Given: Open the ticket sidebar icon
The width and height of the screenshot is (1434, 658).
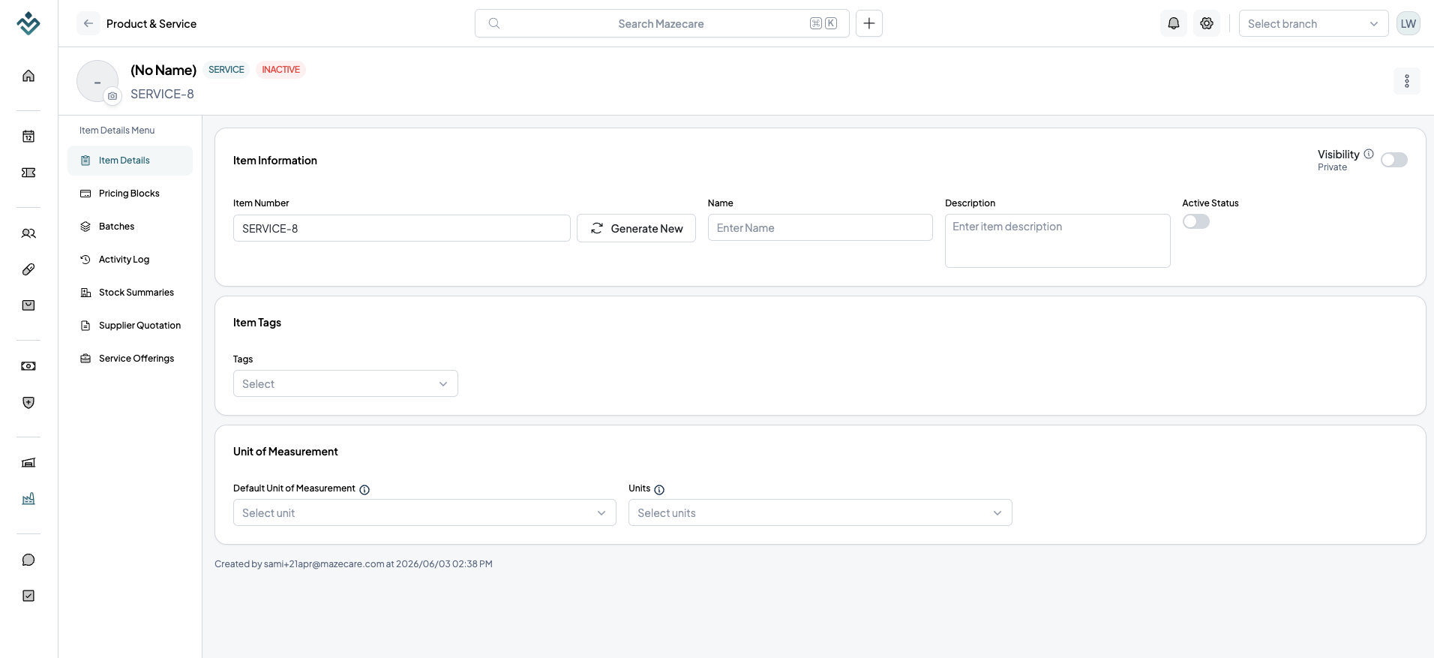Looking at the screenshot, I should point(28,173).
